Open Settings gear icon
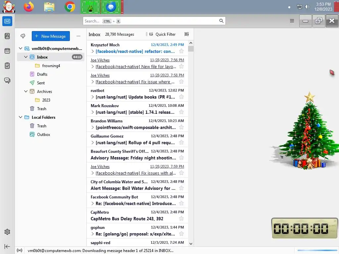Screen dimensions: 339x254 pyautogui.click(x=7, y=232)
